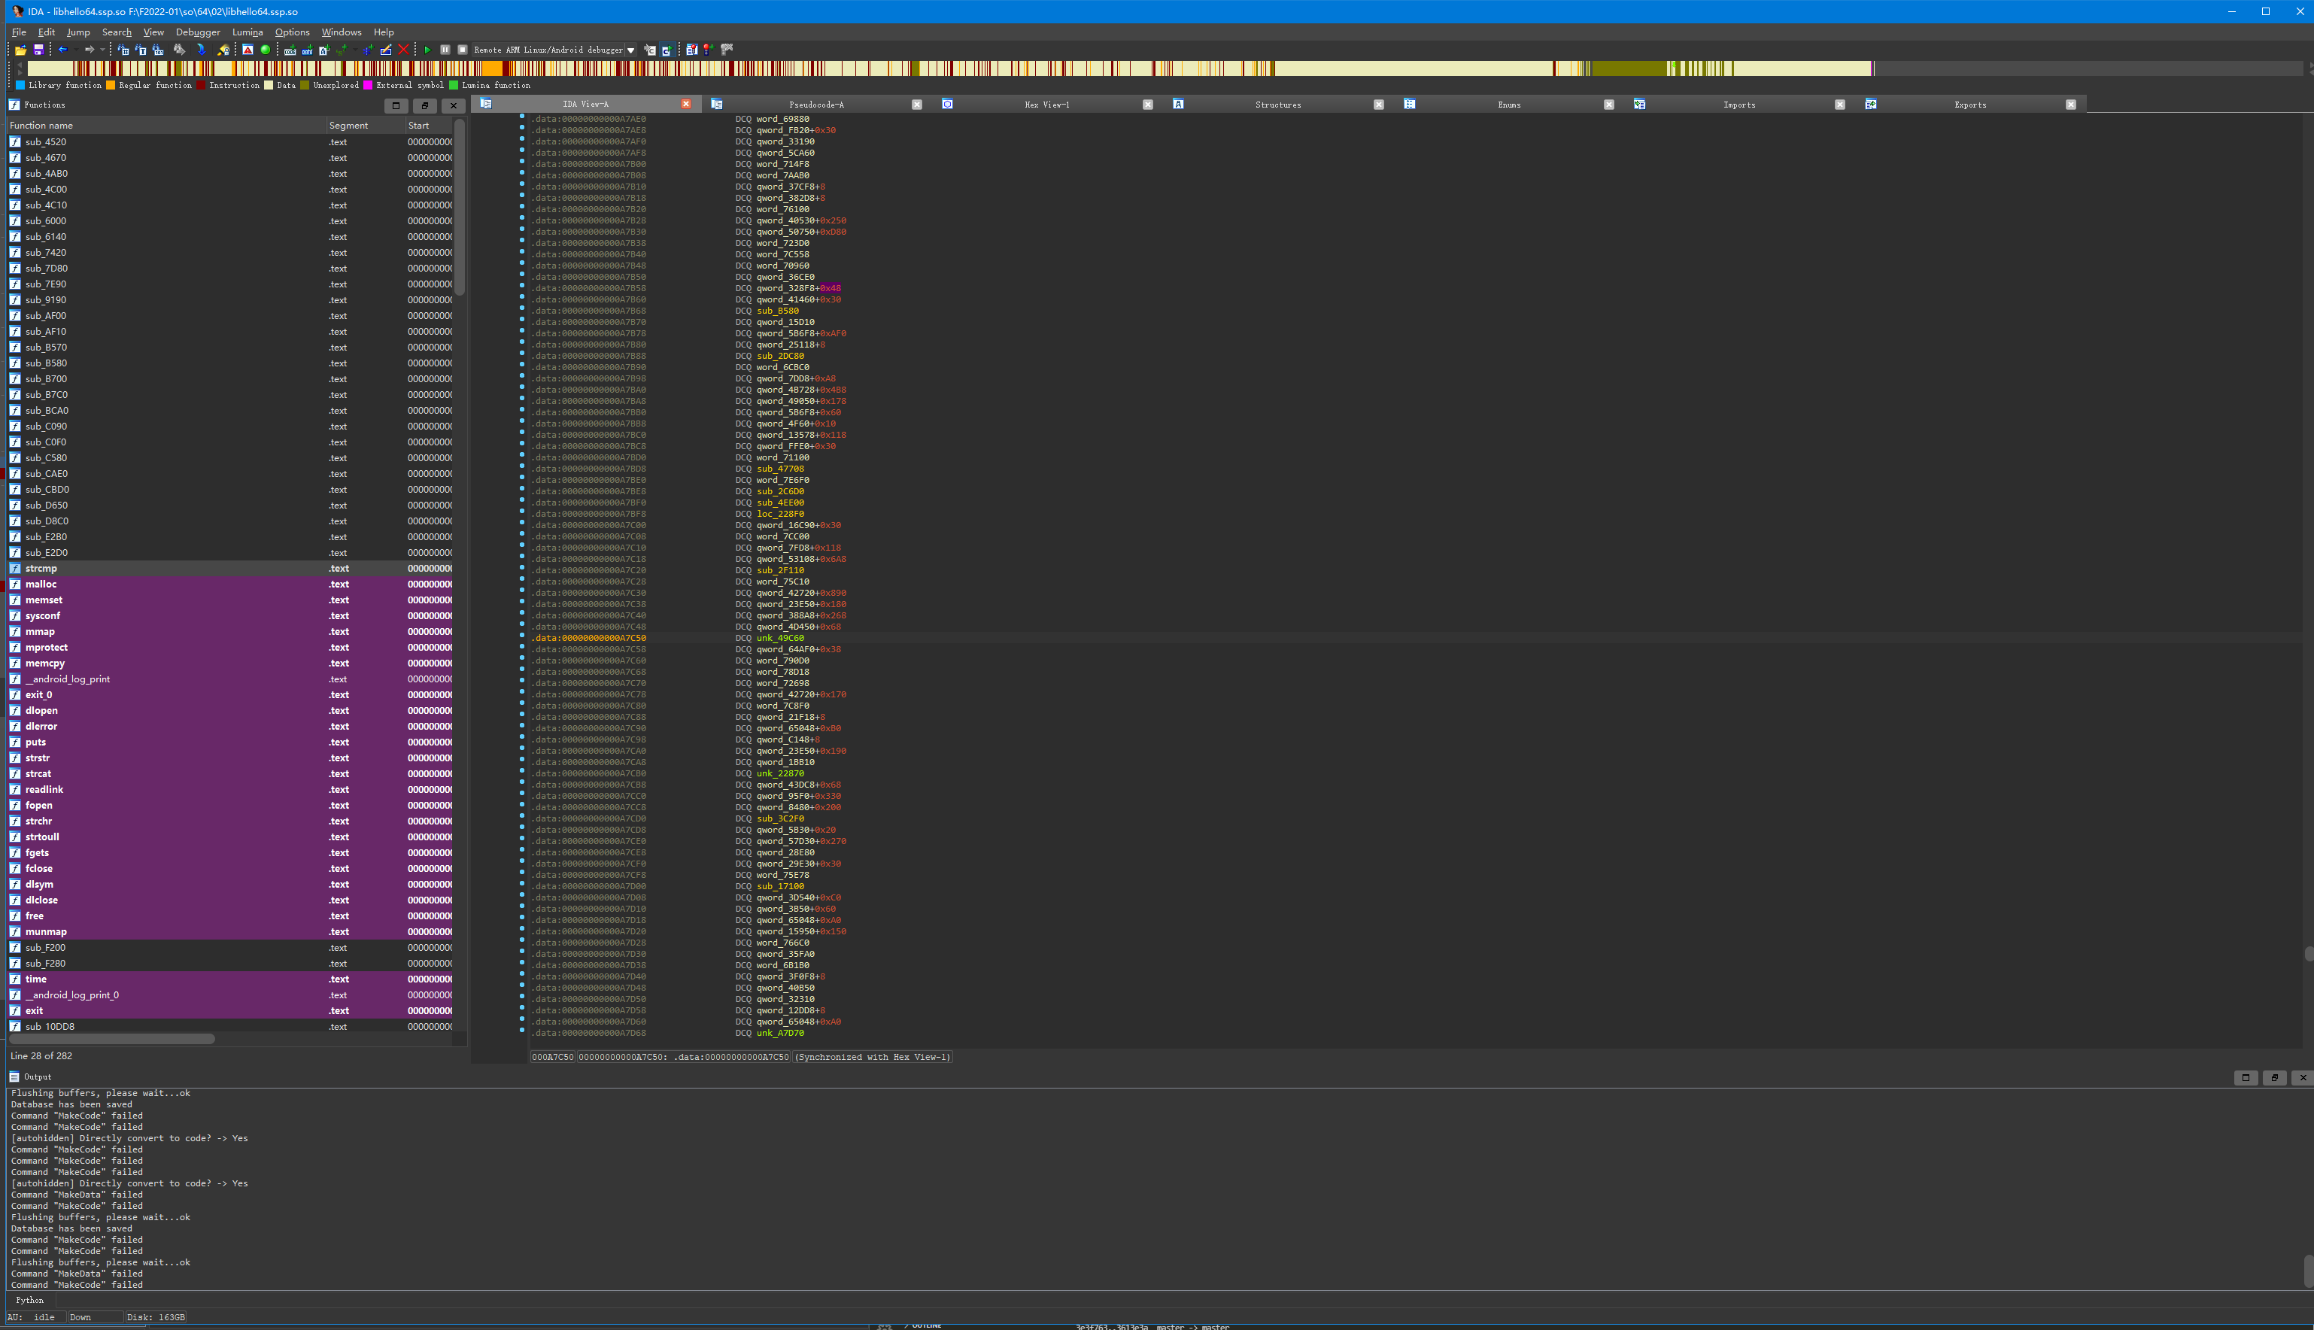Click the Save database icon

point(38,50)
